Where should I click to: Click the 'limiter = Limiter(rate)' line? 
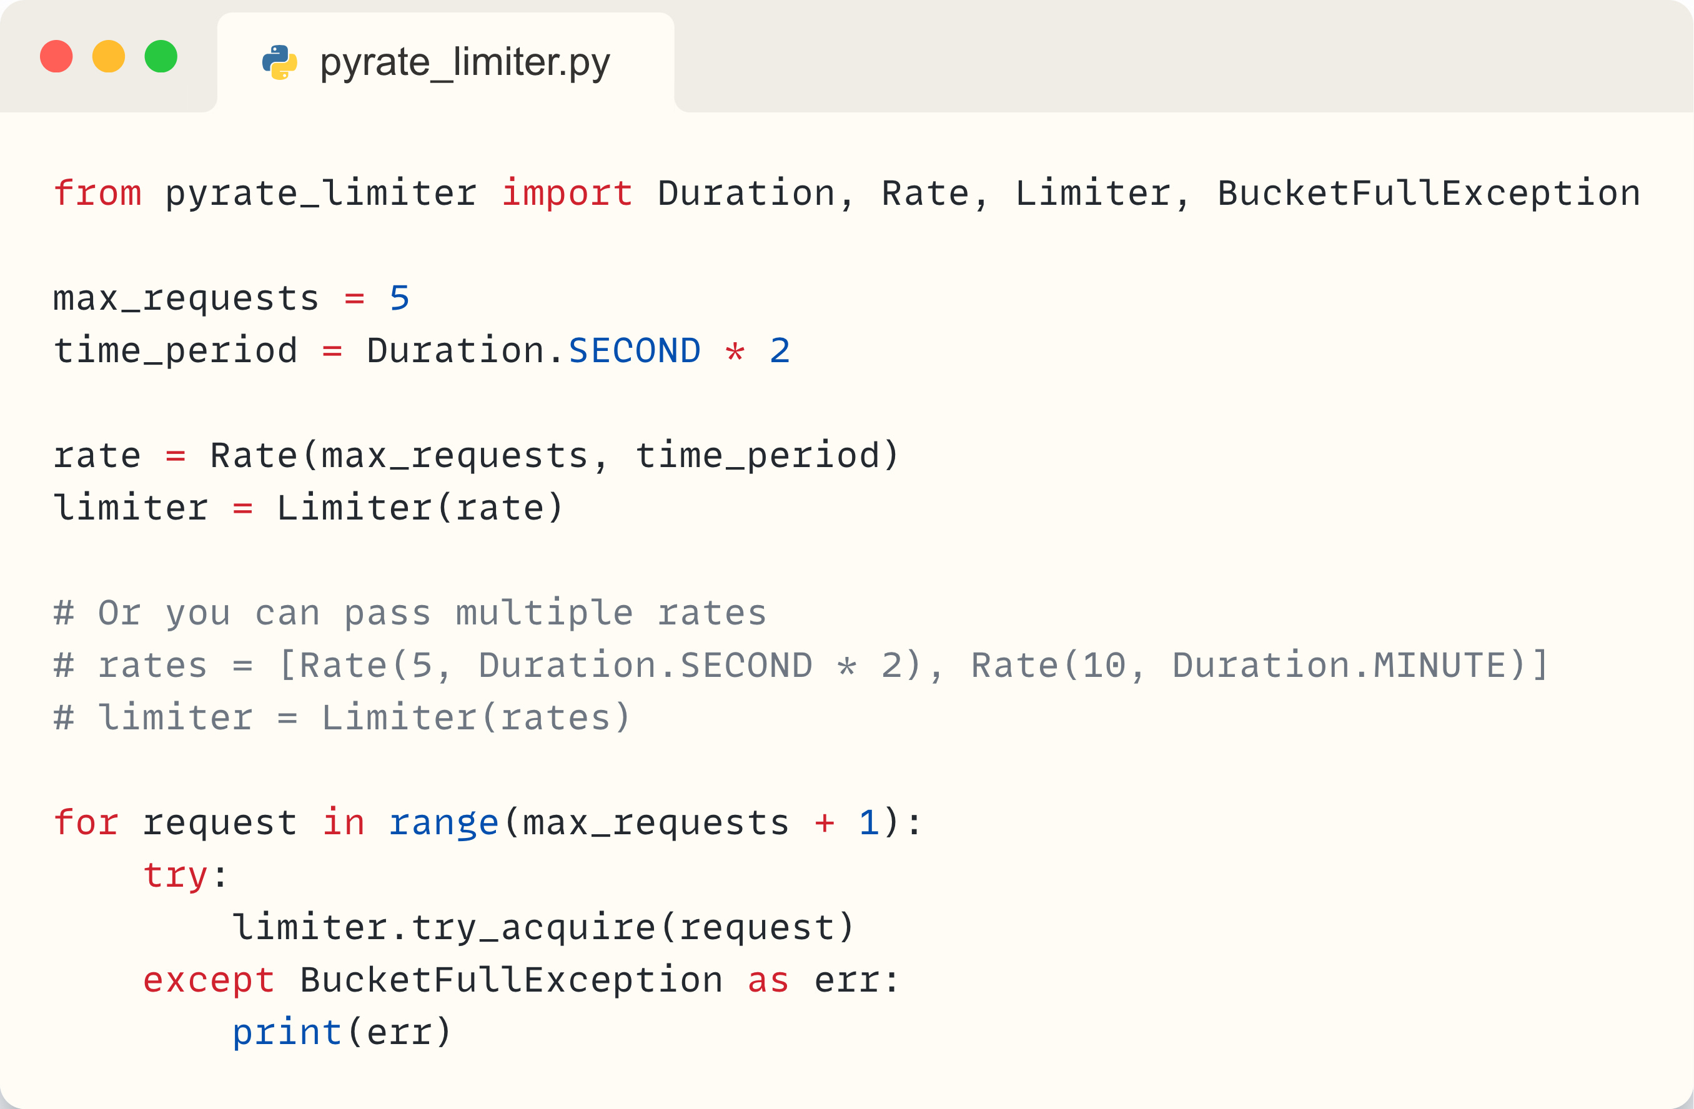309,508
